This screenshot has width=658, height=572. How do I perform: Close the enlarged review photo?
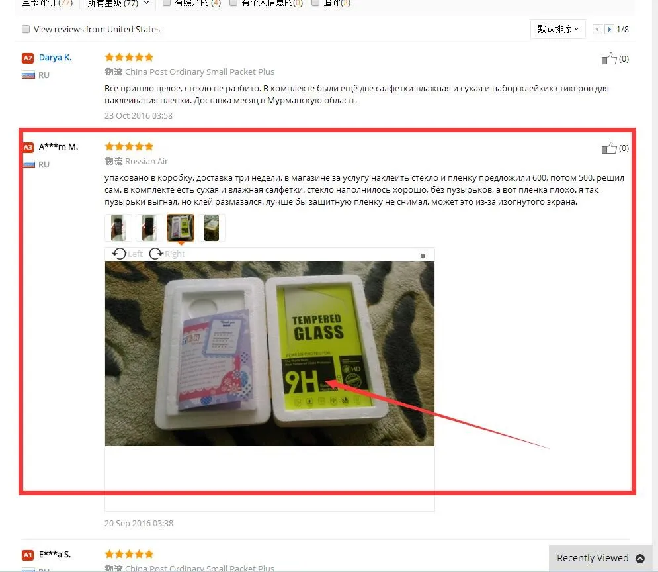[423, 256]
